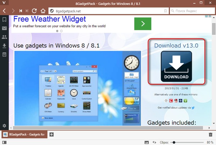The height and width of the screenshot is (145, 216).
Task: Open the Mail side panel
Action: tap(4, 28)
